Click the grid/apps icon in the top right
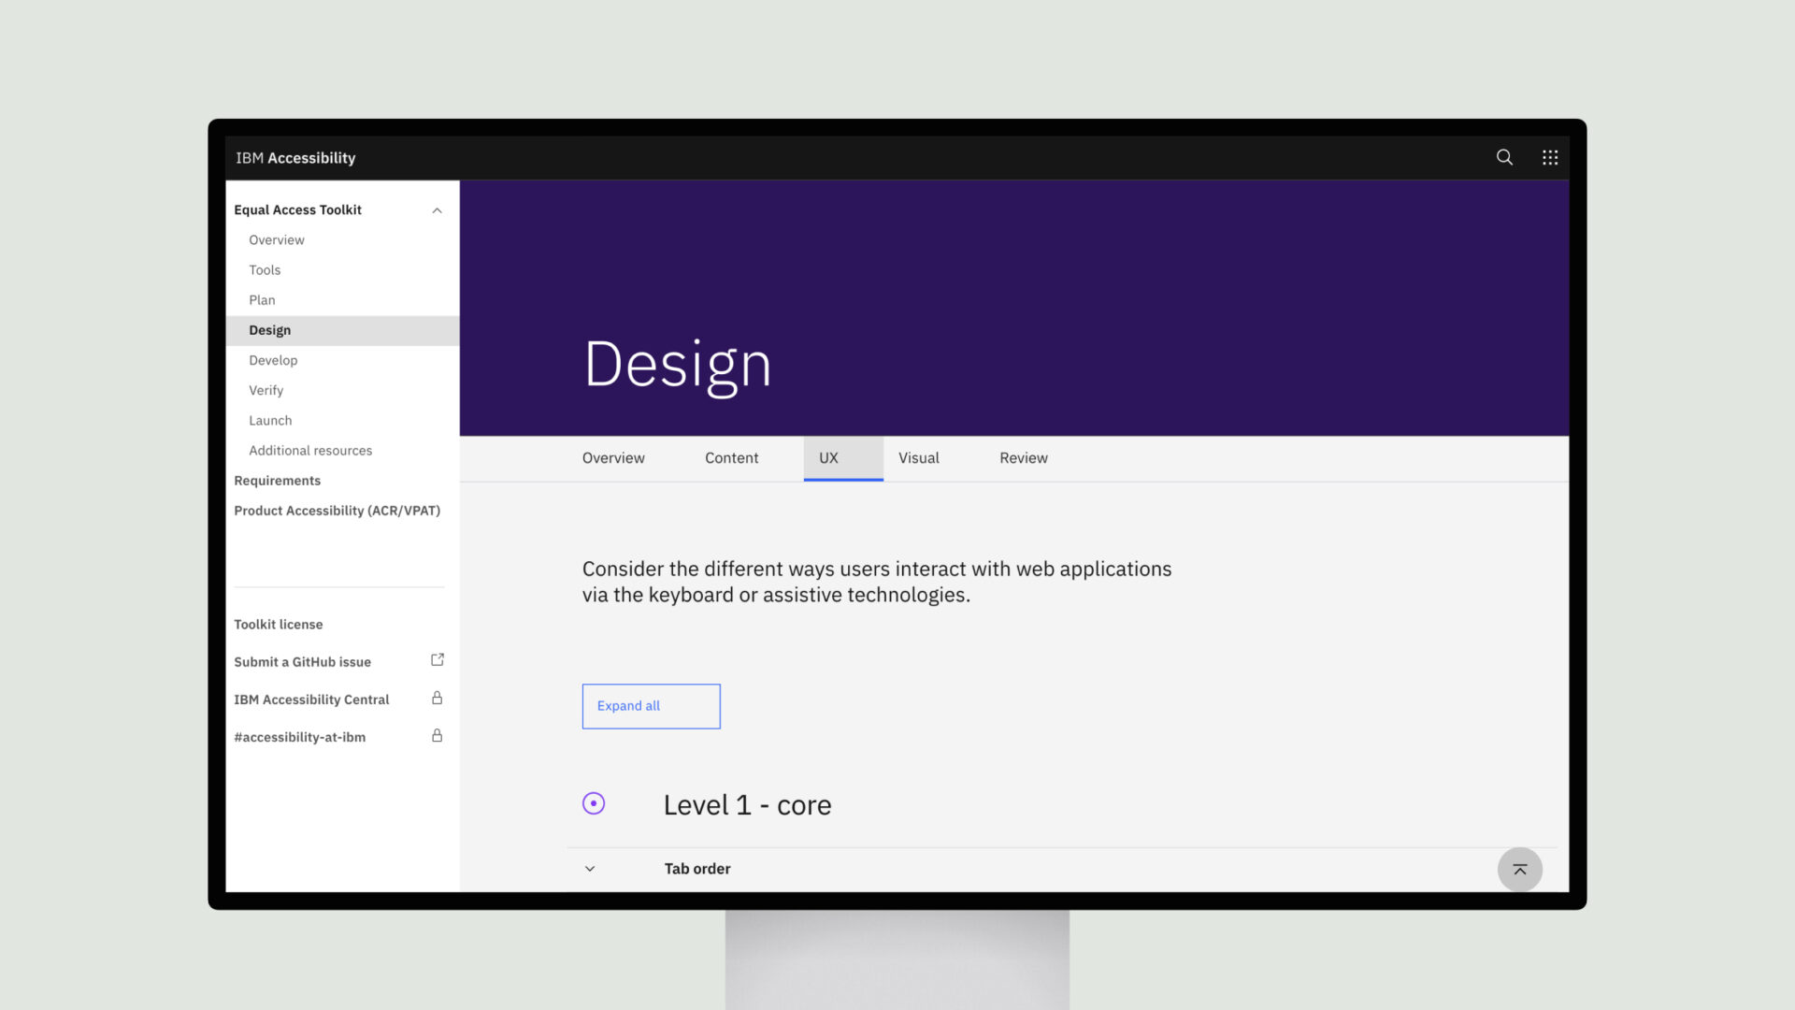The height and width of the screenshot is (1010, 1795). coord(1550,158)
